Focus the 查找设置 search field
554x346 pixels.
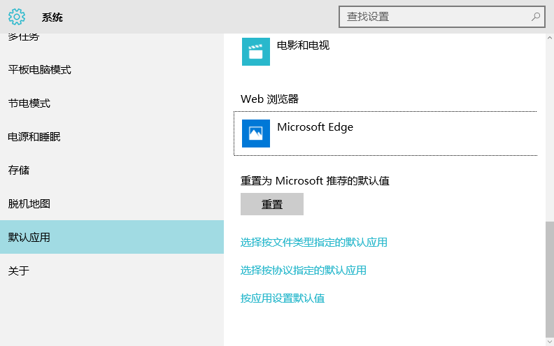pyautogui.click(x=434, y=17)
